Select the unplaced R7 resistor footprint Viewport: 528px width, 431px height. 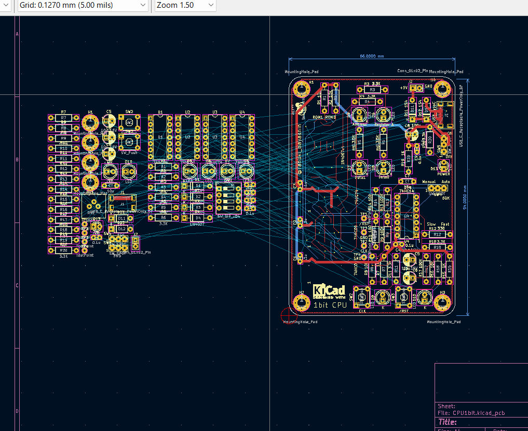click(63, 118)
